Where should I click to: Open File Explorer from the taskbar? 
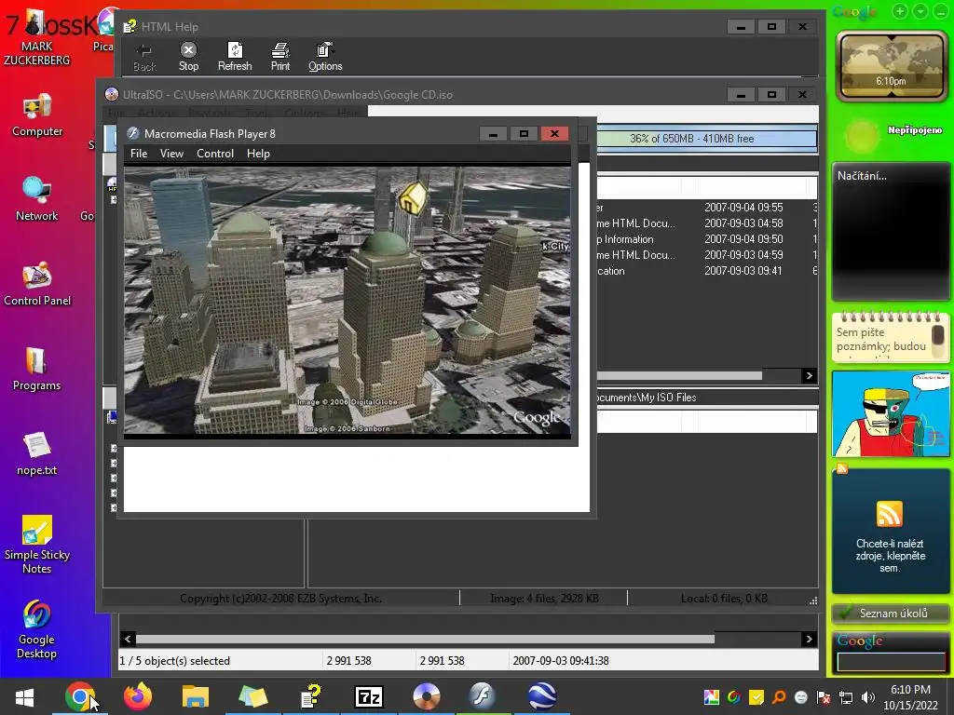coord(196,696)
